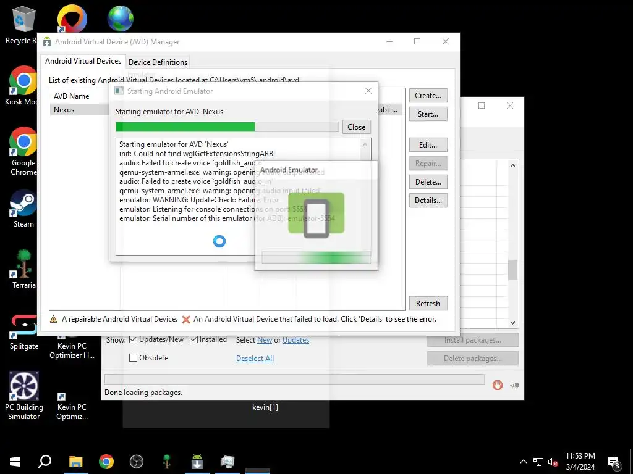Click Delete... button

(428, 182)
